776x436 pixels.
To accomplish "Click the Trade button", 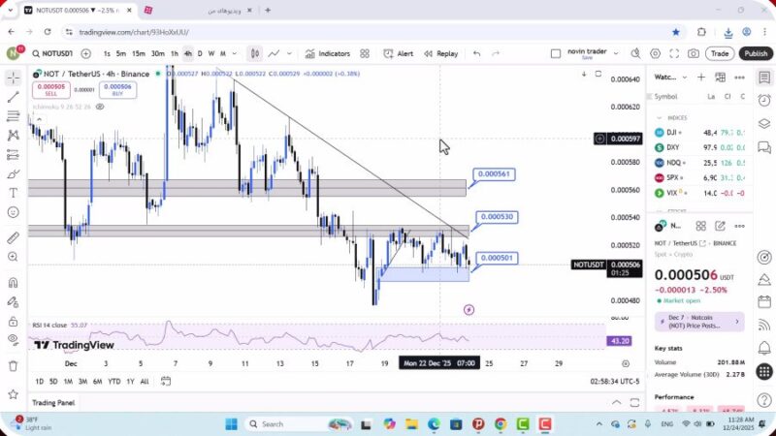I will (x=719, y=53).
